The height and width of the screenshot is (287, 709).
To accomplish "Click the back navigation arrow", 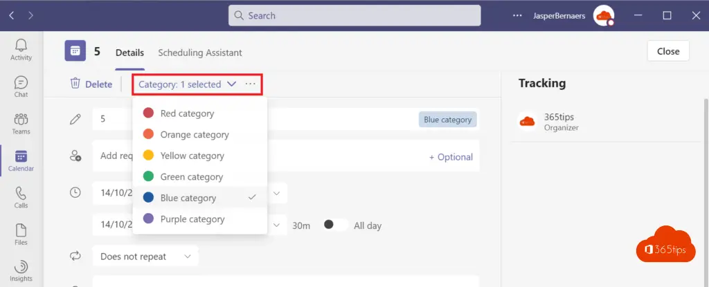I will [x=12, y=15].
